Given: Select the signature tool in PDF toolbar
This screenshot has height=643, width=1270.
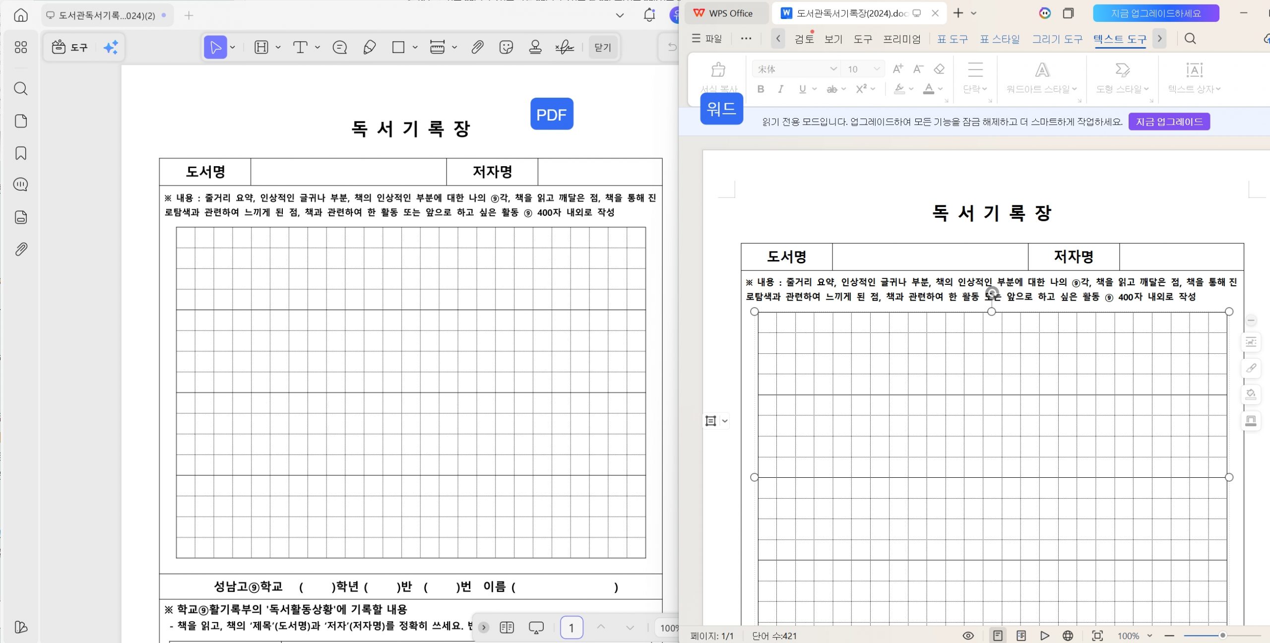Looking at the screenshot, I should pos(565,47).
